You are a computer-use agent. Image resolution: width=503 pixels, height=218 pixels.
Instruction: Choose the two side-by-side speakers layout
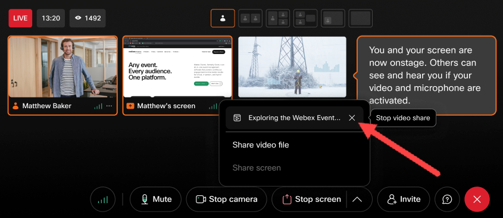(250, 18)
